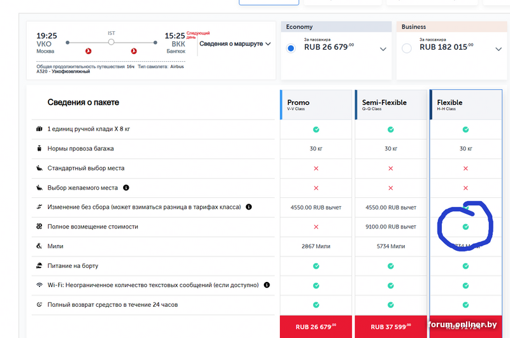
Task: Click the info icon next to Выбор желаемого места
Action: pyautogui.click(x=126, y=188)
